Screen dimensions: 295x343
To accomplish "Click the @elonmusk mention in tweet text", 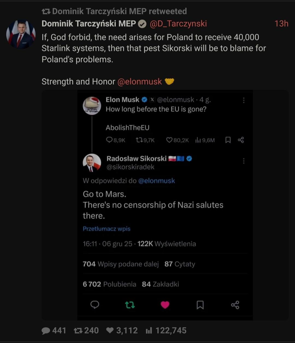I will click(140, 82).
